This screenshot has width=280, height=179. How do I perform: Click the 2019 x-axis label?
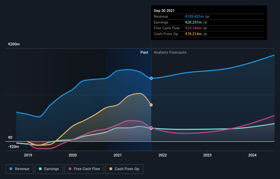(28, 155)
